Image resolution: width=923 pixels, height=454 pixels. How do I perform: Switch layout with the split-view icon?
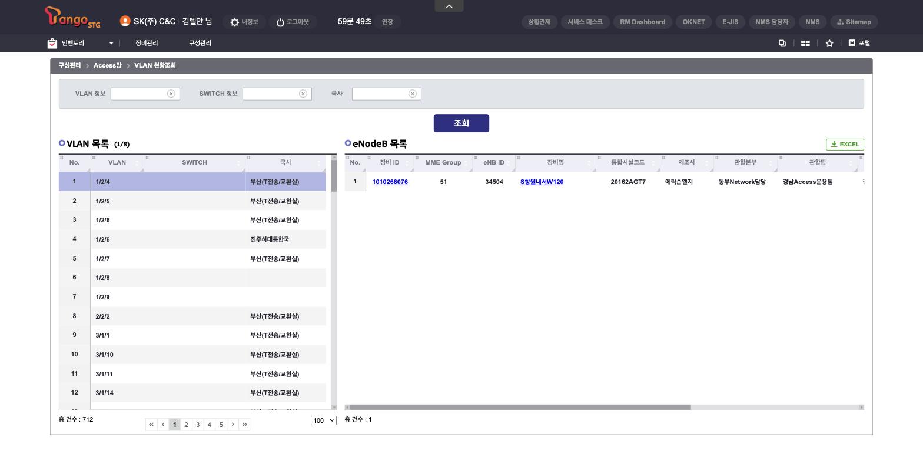[x=805, y=43]
